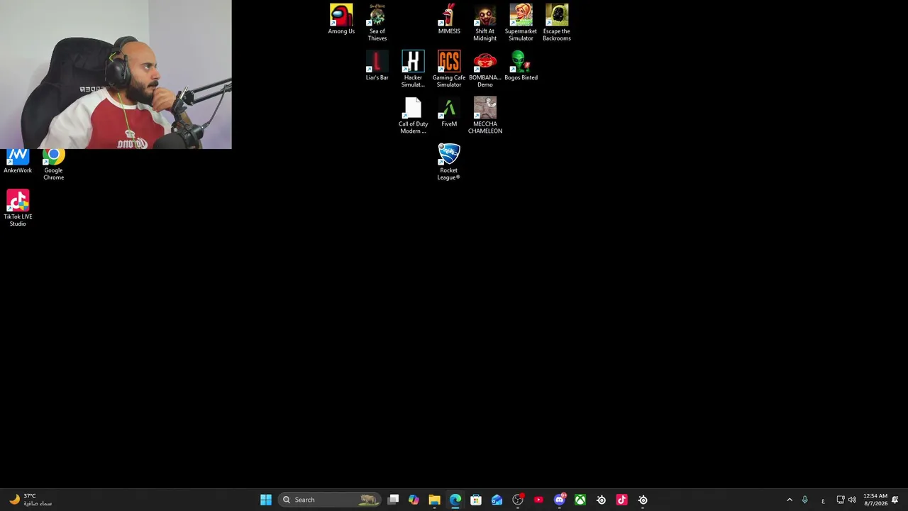Select the Hacker Simulator shortcut

[x=413, y=69]
